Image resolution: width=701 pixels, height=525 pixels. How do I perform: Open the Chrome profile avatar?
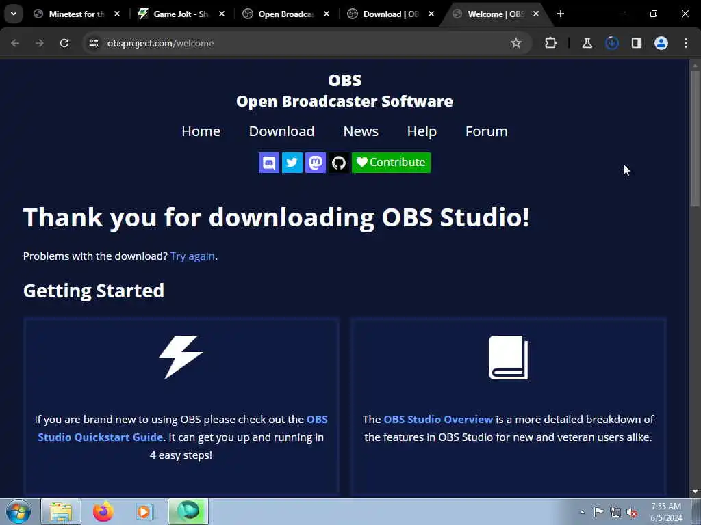coord(661,43)
